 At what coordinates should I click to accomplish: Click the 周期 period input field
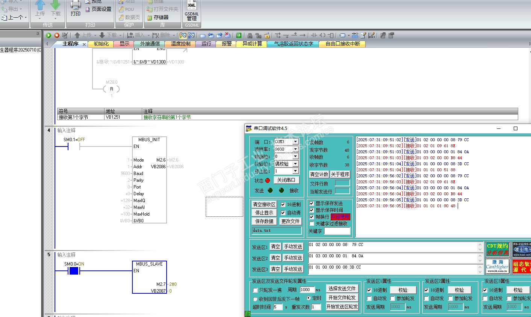[x=307, y=290]
